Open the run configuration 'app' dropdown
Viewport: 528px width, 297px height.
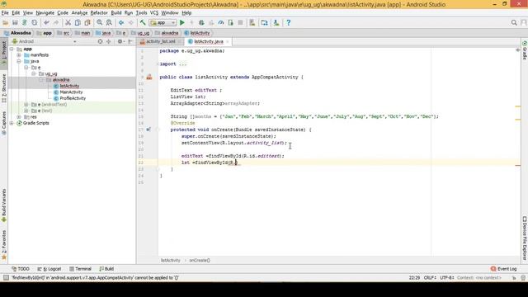(x=163, y=23)
